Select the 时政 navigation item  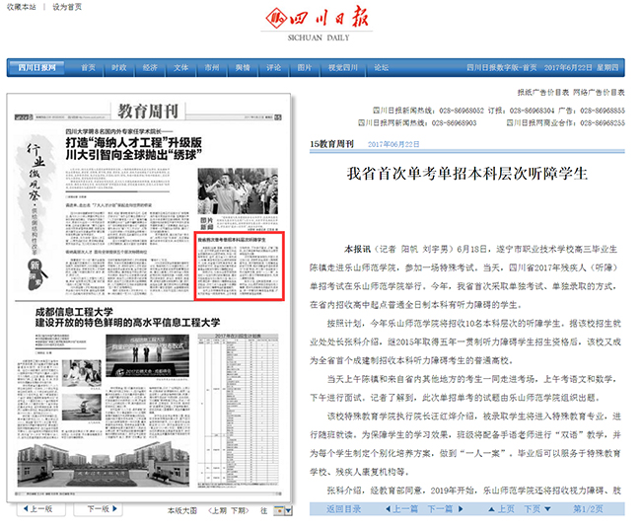click(x=119, y=67)
